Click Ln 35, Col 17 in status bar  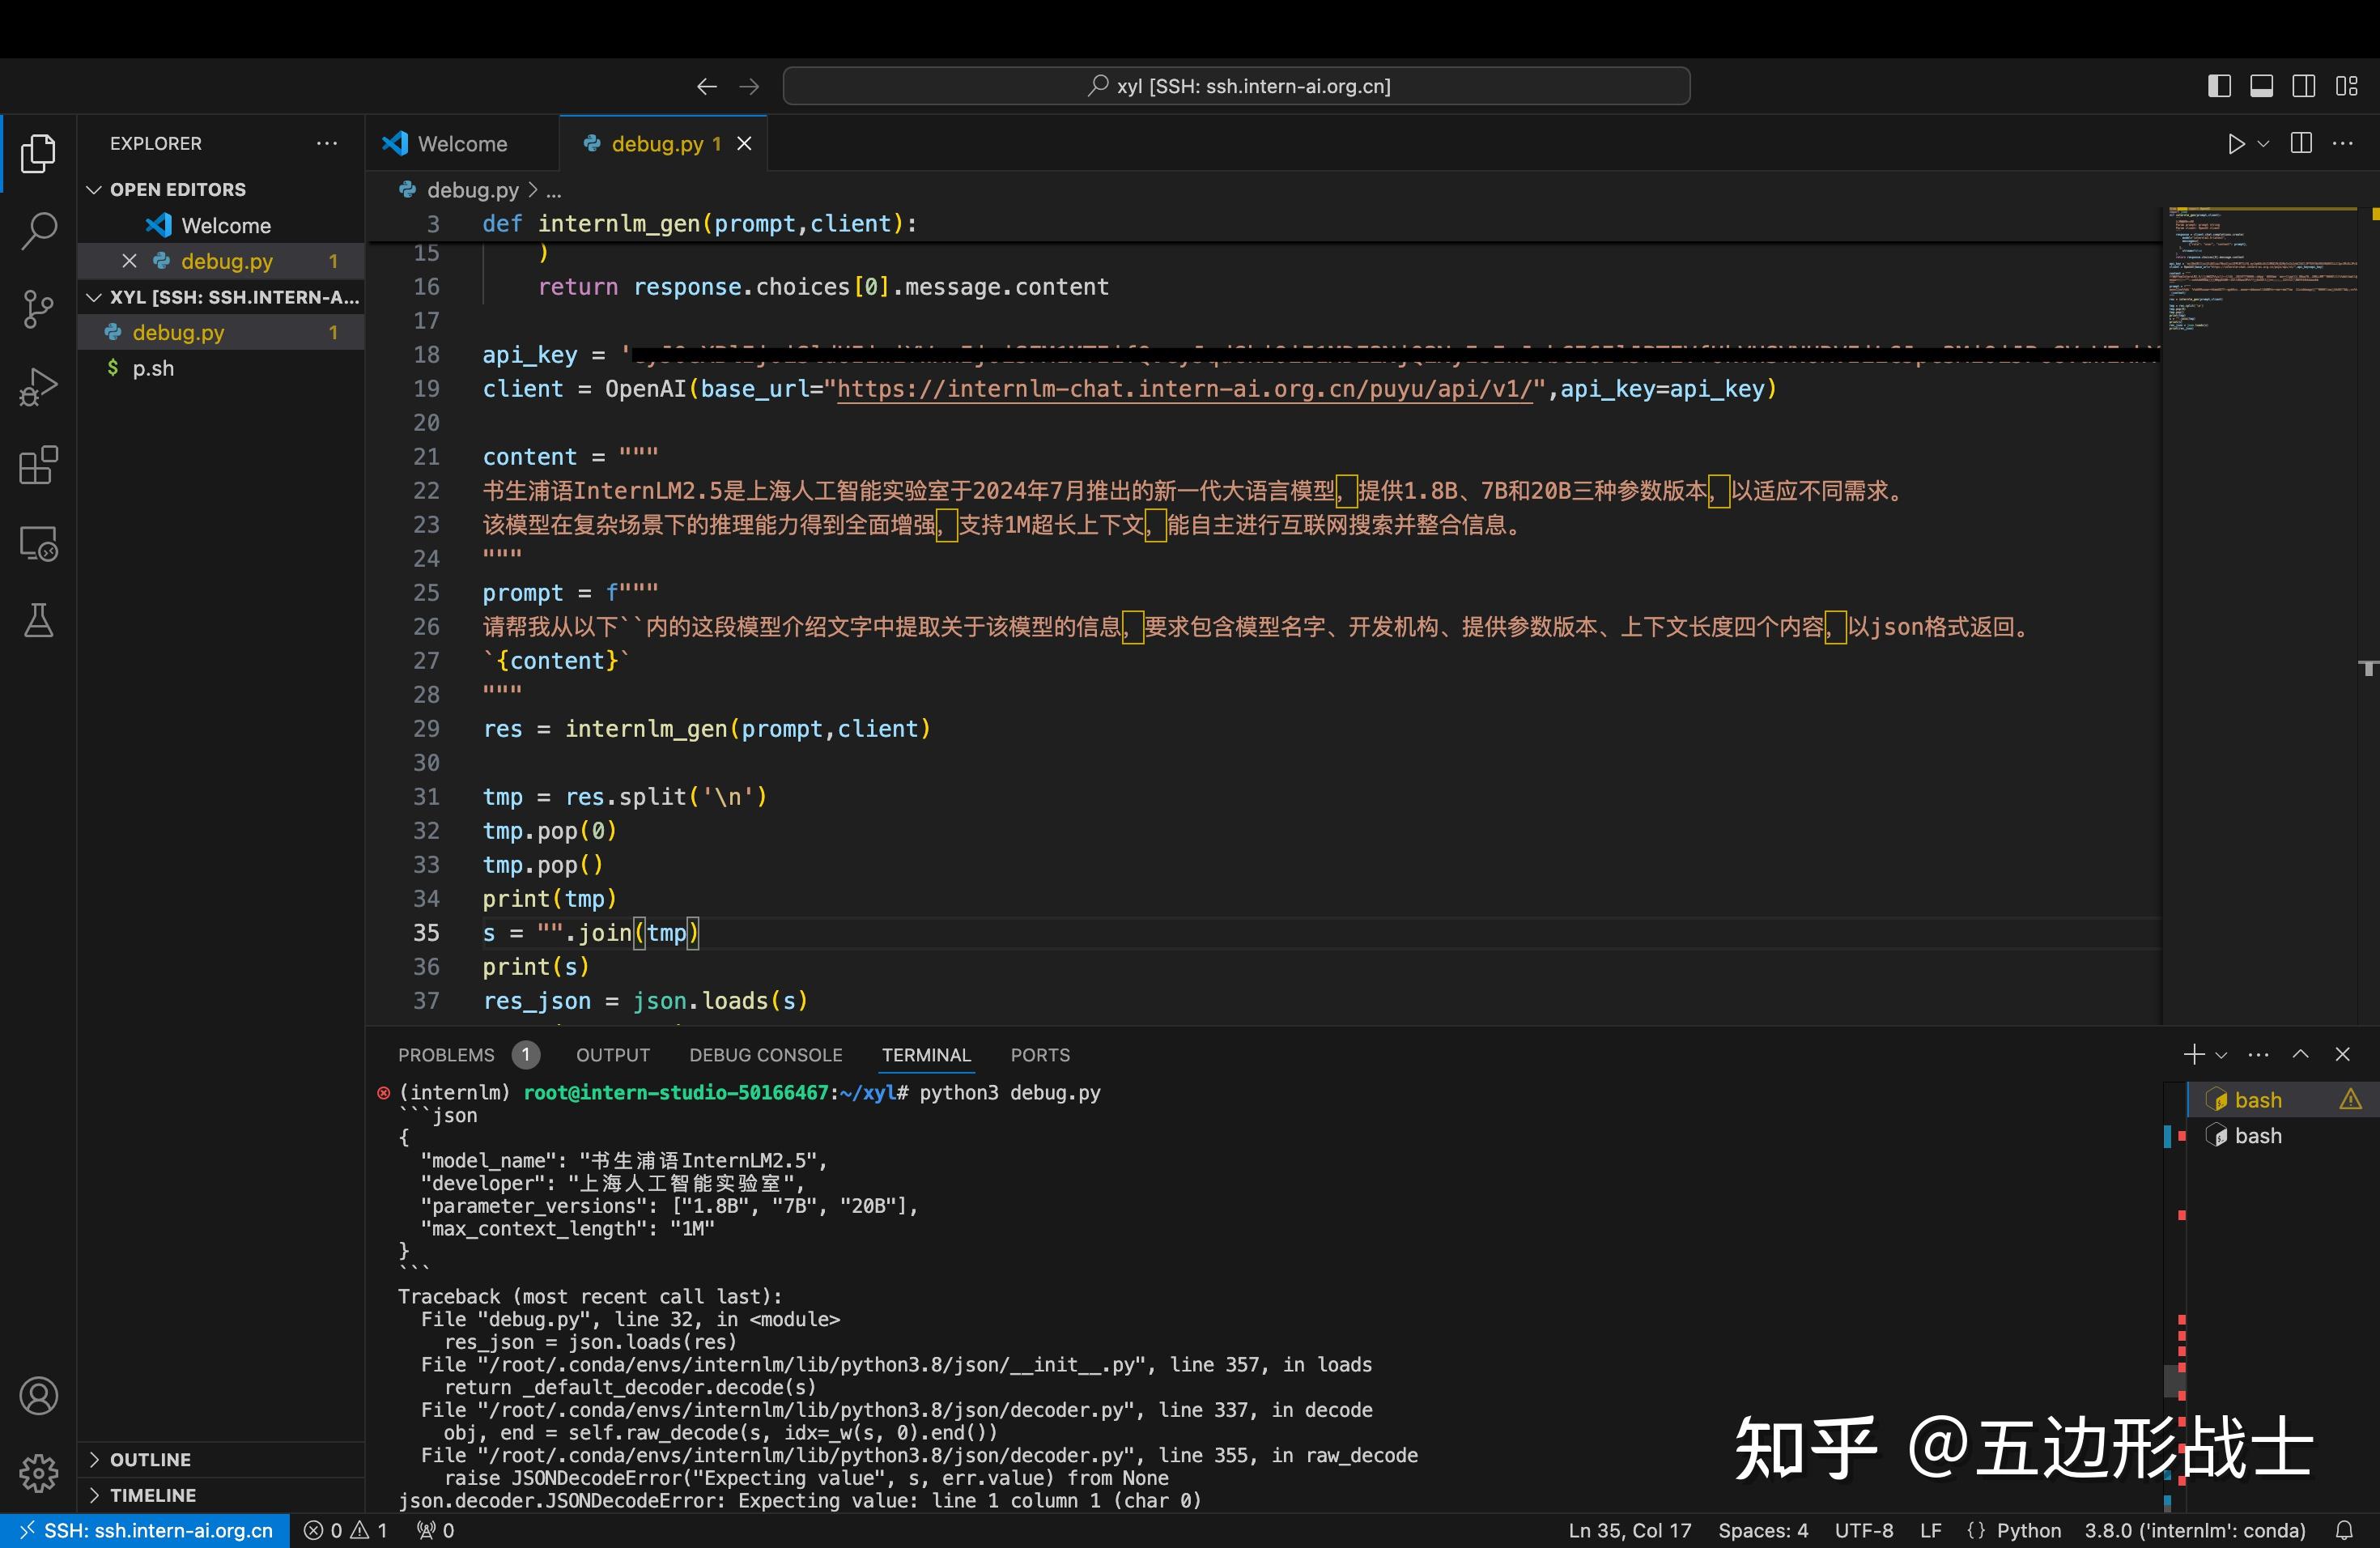click(x=1629, y=1530)
